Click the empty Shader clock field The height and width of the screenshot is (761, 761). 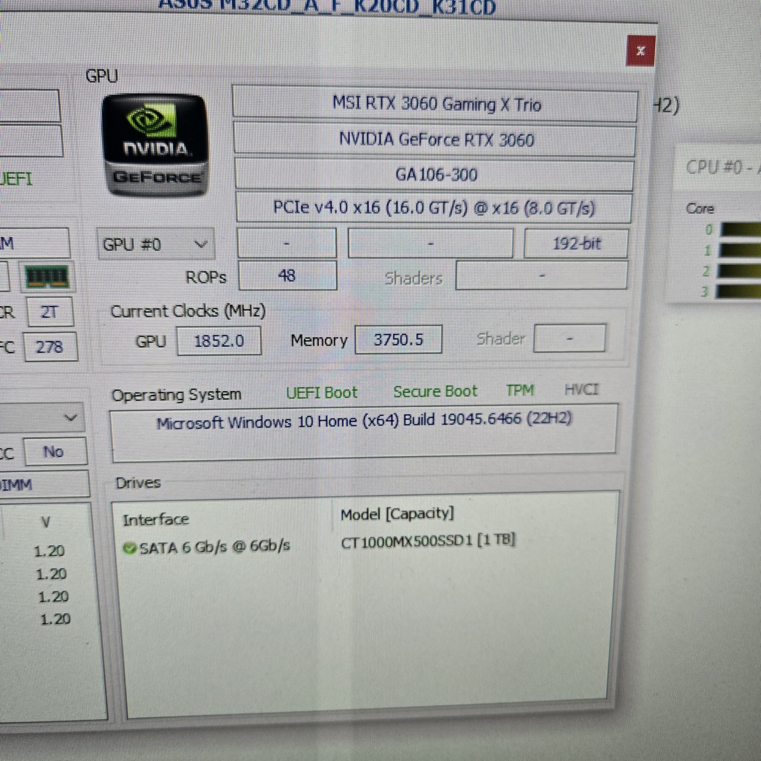570,338
